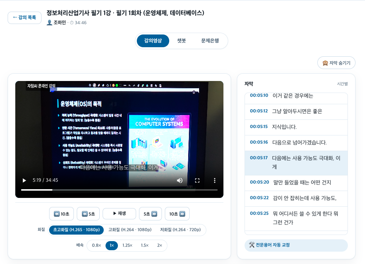Viewport: 365px width, 264px height.
Task: Skip forward 10 seconds with 10초 button
Action: [177, 214]
